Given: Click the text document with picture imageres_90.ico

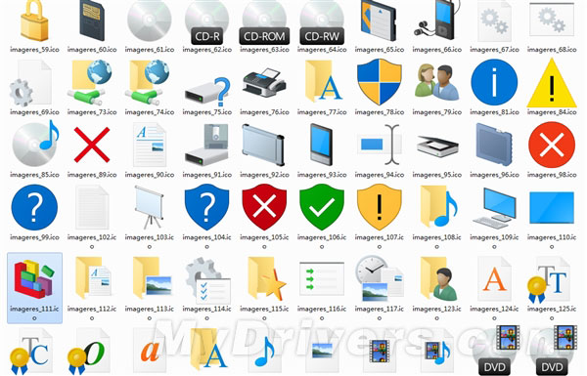Looking at the screenshot, I should (150, 145).
